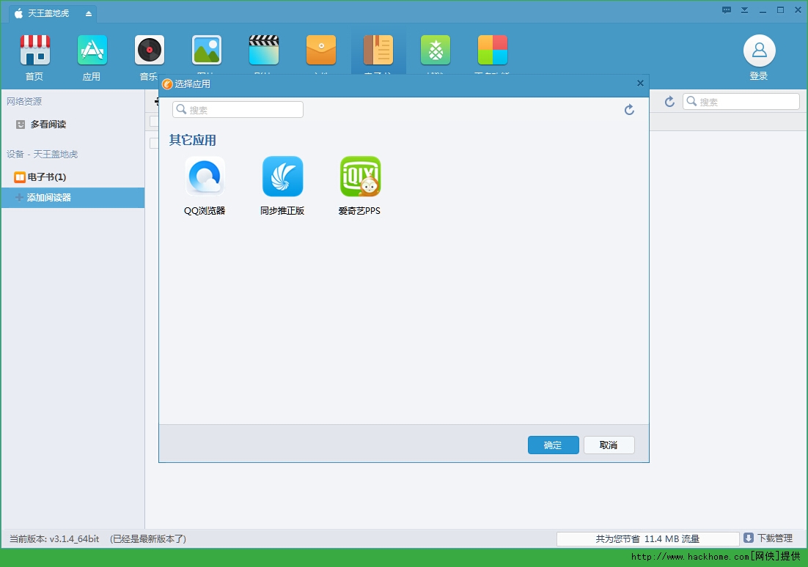
Task: Select the QQ浏览器 app icon
Action: tap(205, 177)
